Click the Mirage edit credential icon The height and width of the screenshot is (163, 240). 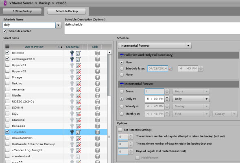point(78,77)
